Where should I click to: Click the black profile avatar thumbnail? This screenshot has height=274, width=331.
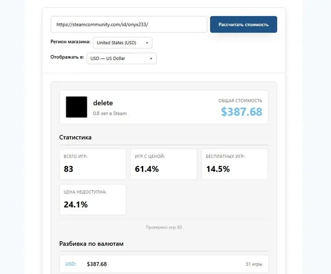77,107
